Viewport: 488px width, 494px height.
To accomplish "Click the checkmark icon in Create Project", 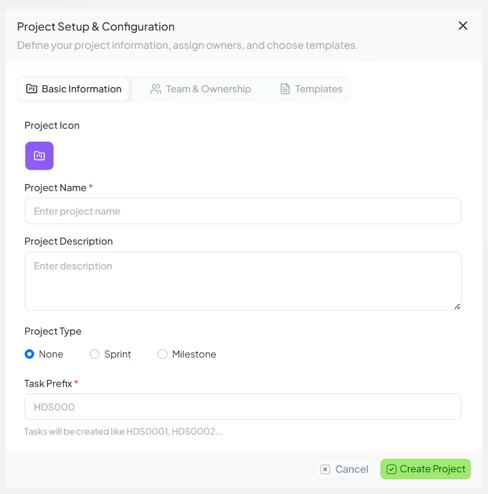I will [391, 469].
